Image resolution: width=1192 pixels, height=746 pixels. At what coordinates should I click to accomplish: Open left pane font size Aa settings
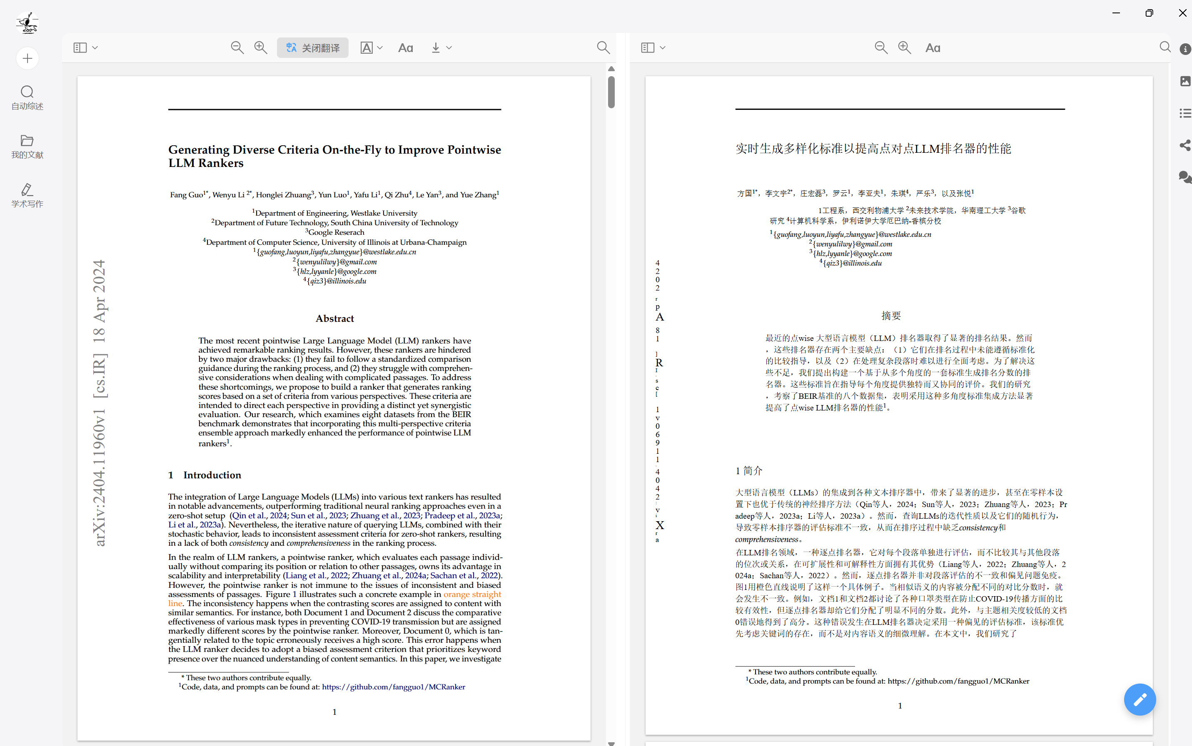tap(405, 48)
